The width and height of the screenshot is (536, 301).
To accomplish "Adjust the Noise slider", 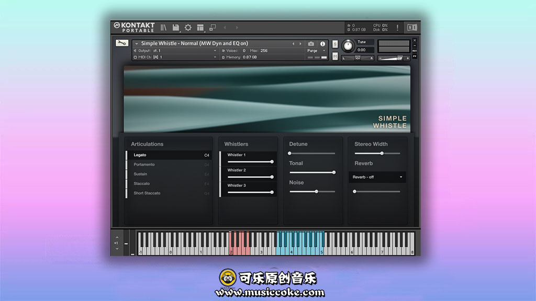I will [312, 192].
